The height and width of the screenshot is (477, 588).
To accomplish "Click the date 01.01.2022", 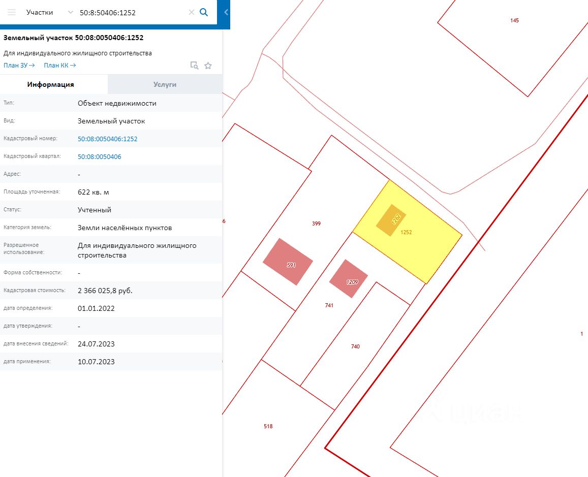I will (96, 308).
